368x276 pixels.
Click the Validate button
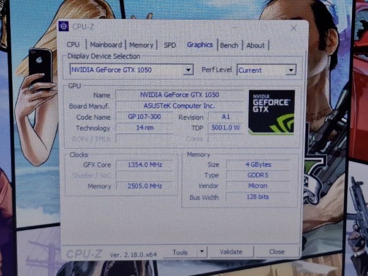231,252
